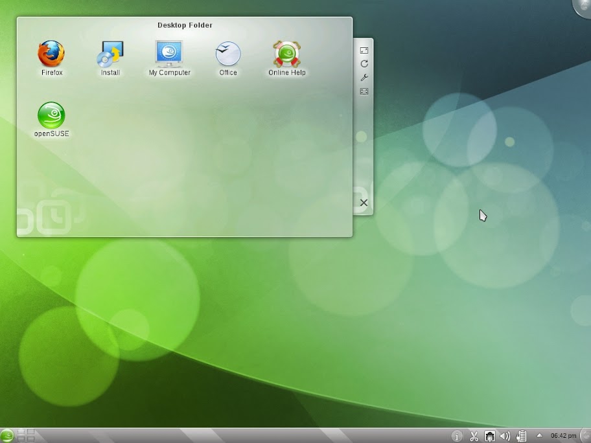The width and height of the screenshot is (591, 443).
Task: Open the Firefox browser icon
Action: coord(51,54)
